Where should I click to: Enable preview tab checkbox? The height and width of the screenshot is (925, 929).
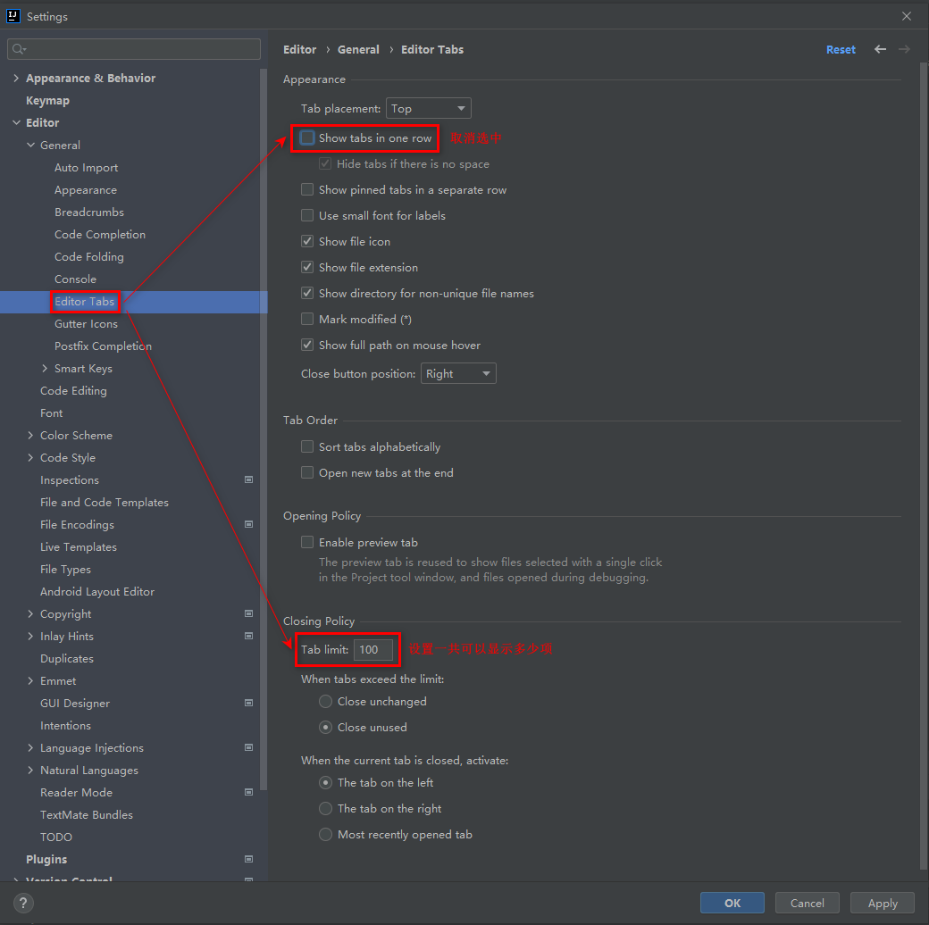click(x=307, y=543)
